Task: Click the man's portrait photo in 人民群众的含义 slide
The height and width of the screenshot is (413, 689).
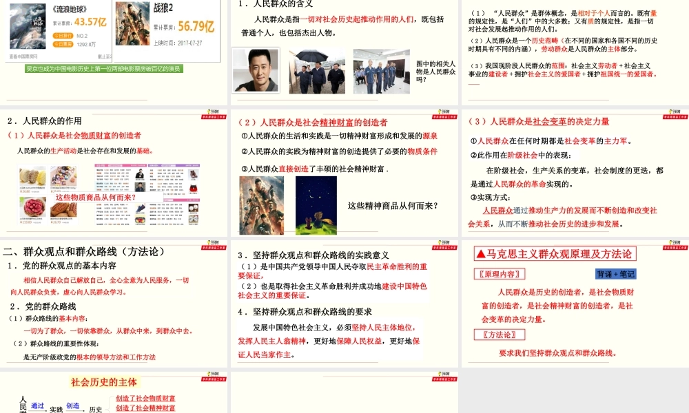Action: click(x=255, y=70)
